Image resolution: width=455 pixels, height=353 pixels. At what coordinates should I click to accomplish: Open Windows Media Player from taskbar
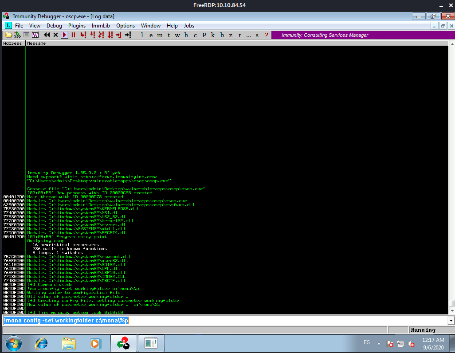click(x=95, y=344)
